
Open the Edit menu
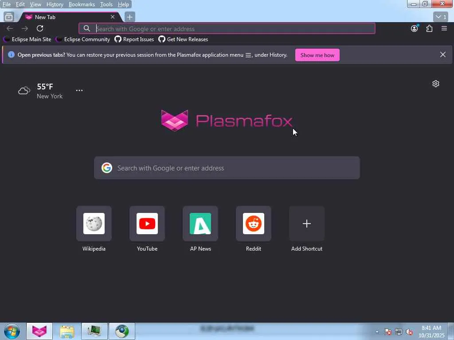click(20, 4)
